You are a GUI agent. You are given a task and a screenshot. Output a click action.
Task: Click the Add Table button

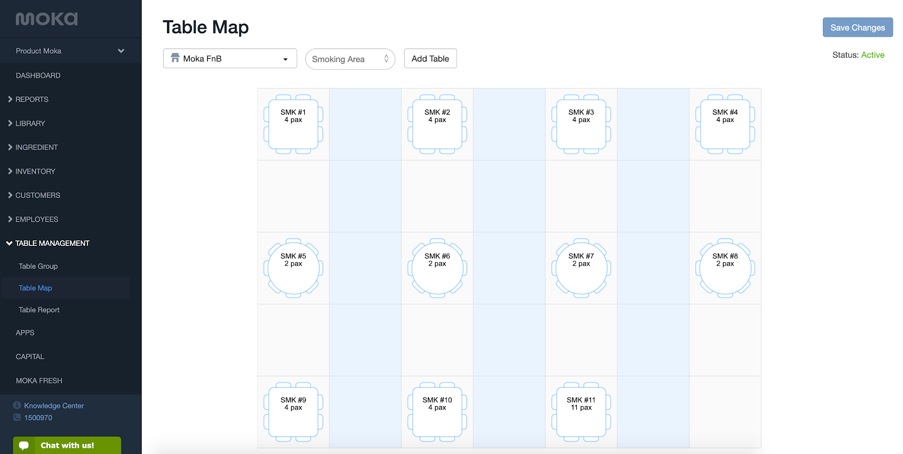[x=430, y=59]
